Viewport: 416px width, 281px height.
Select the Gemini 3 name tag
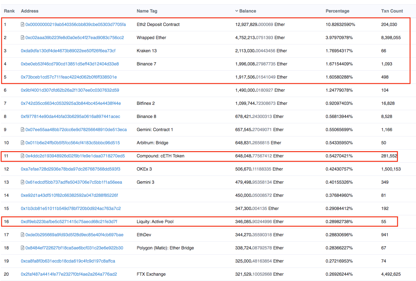146,182
